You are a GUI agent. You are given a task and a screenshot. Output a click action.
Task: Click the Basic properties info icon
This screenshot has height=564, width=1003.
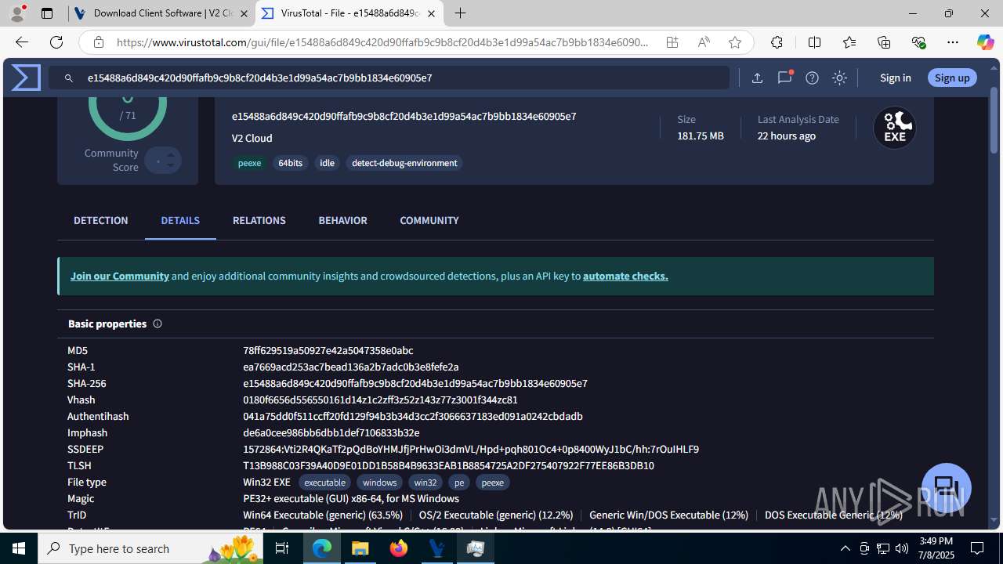click(x=158, y=324)
